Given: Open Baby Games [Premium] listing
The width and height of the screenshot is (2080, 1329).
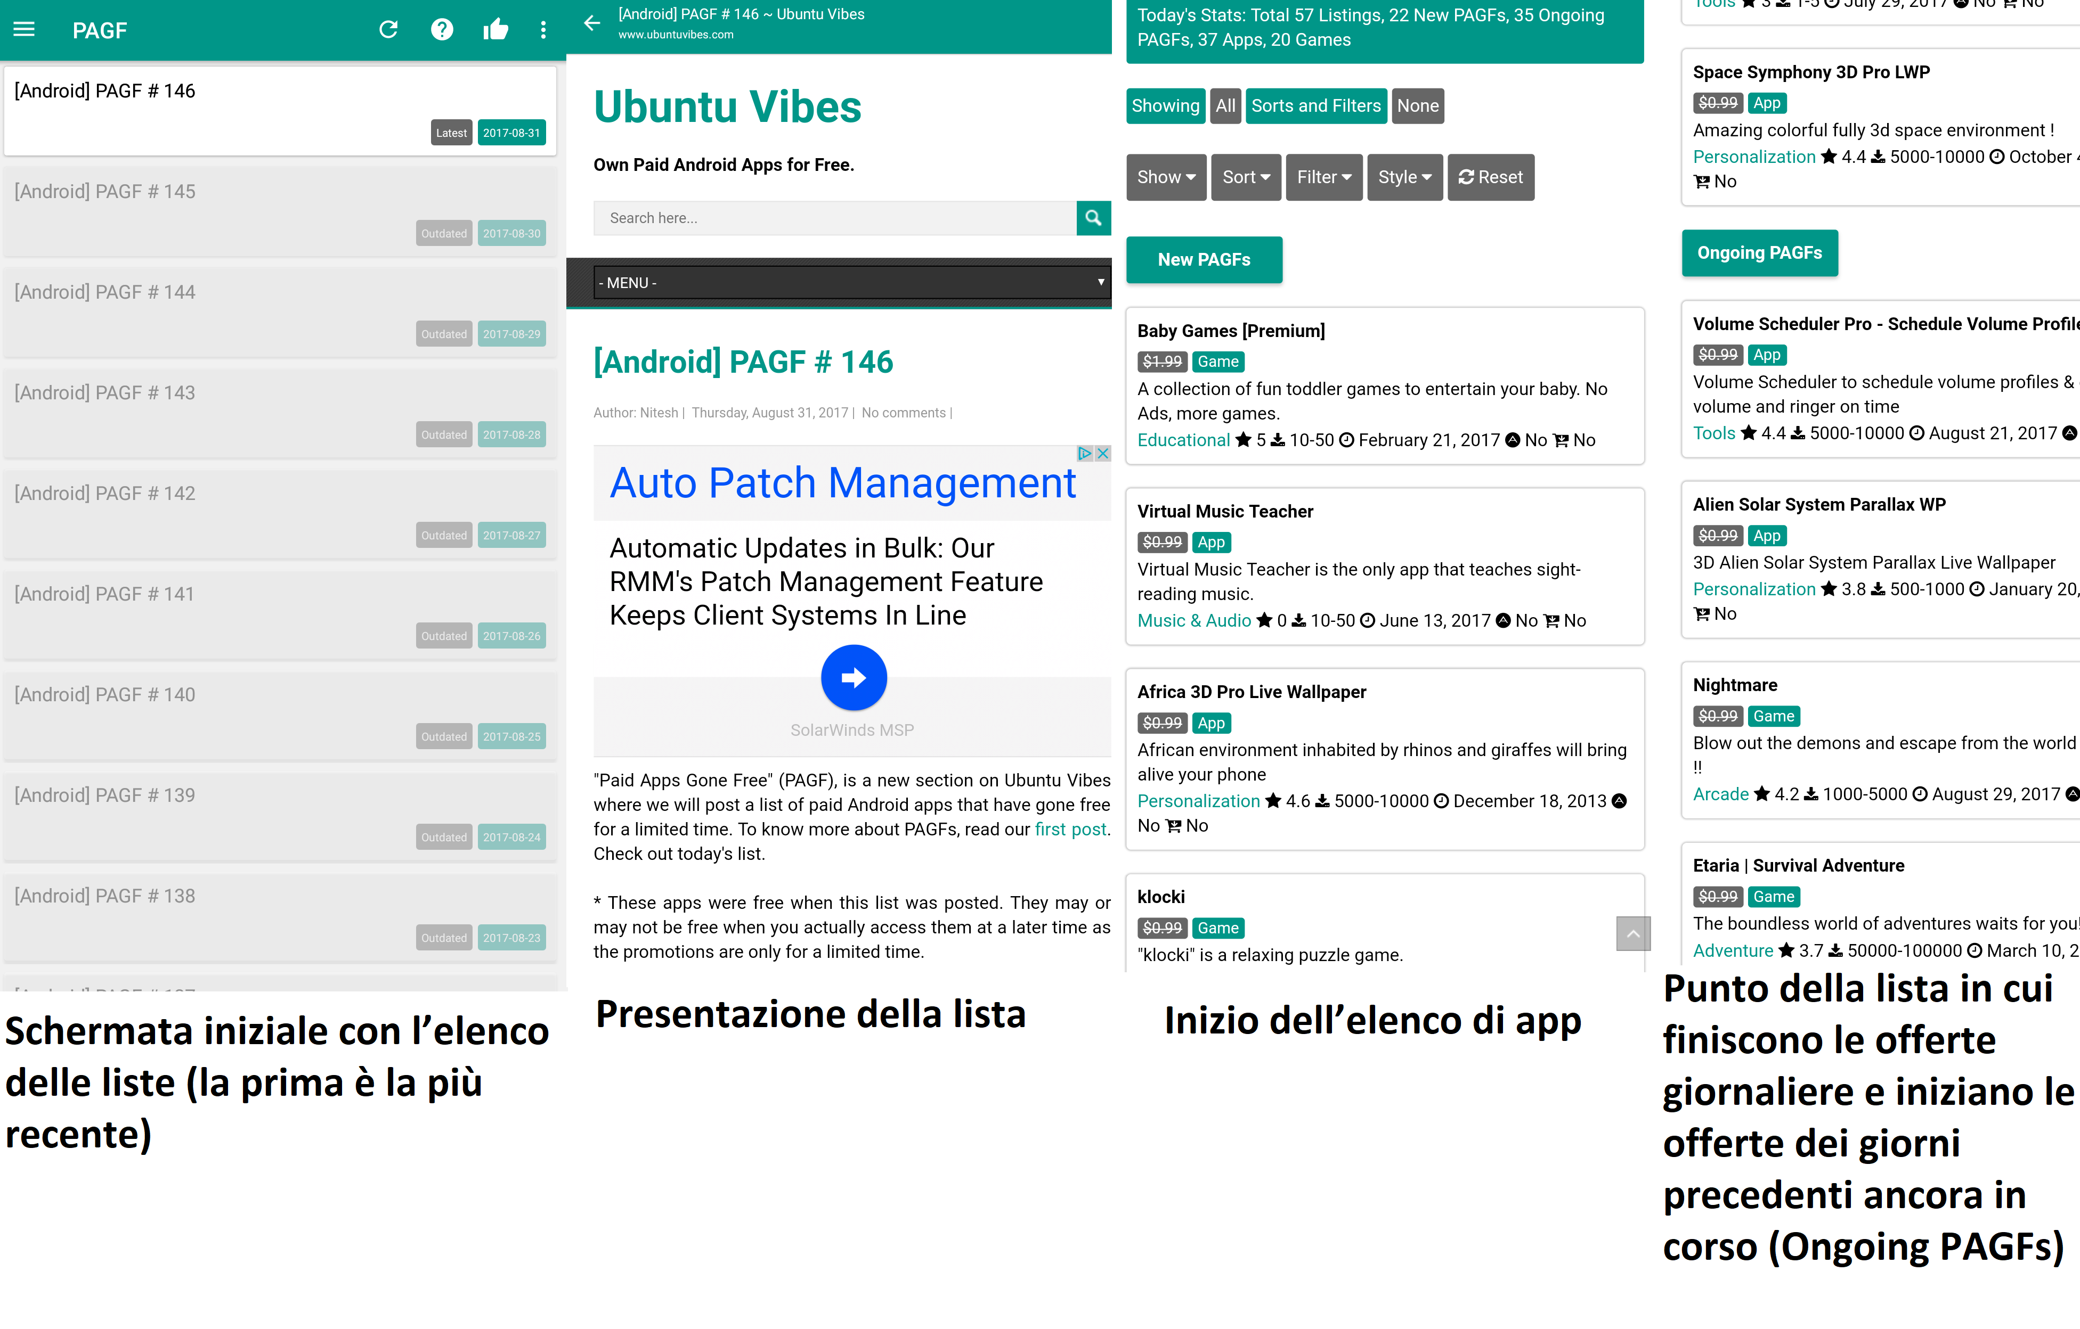Looking at the screenshot, I should click(x=1385, y=385).
